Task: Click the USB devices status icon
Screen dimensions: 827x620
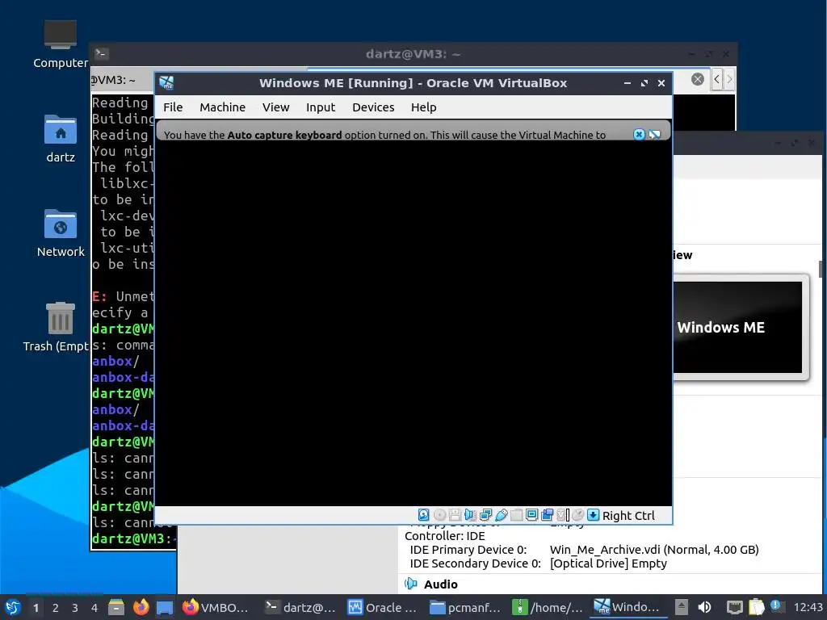Action: [x=501, y=515]
